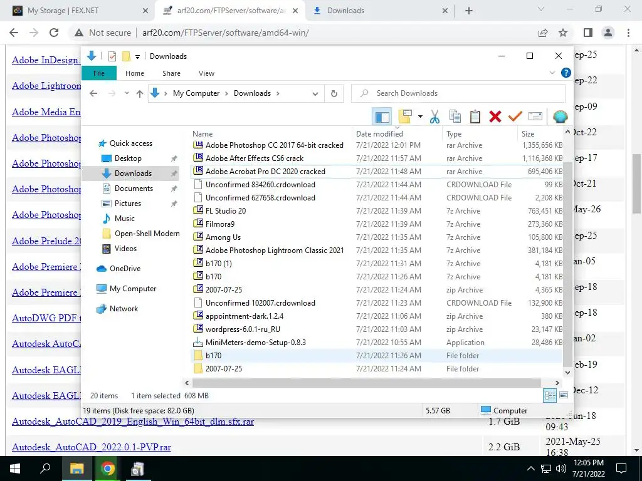642x481 pixels.
Task: Click the Search Downloads field
Action: (x=458, y=94)
